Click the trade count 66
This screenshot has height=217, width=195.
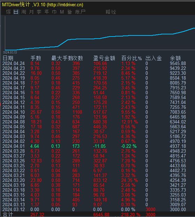(x=75, y=170)
